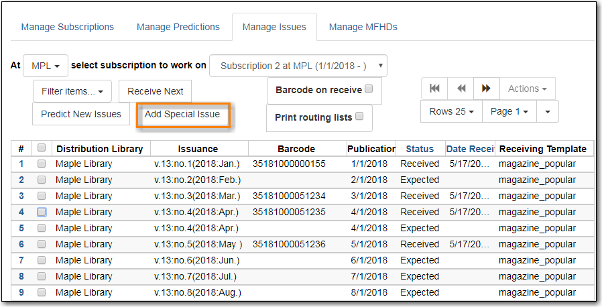
Task: Open the Actions dropdown menu
Action: 527,88
